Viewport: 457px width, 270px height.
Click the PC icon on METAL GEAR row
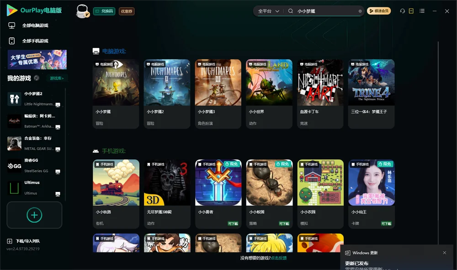pyautogui.click(x=58, y=149)
